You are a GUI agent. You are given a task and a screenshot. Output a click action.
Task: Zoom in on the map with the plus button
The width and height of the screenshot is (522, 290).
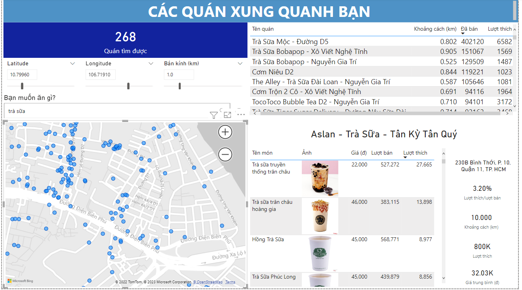point(225,132)
